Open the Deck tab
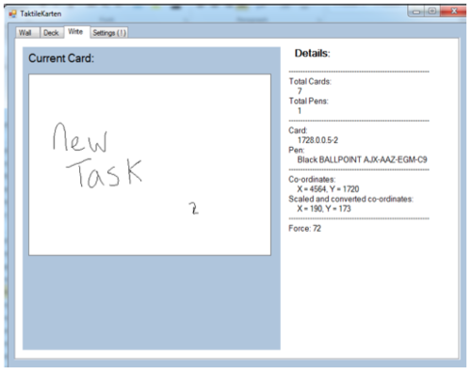471x372 pixels. [x=52, y=33]
